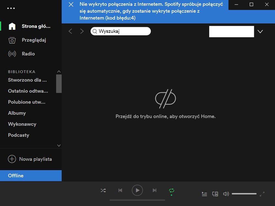Screen dimensions: 275x206
Task: Open the play queue
Action: coord(204,194)
